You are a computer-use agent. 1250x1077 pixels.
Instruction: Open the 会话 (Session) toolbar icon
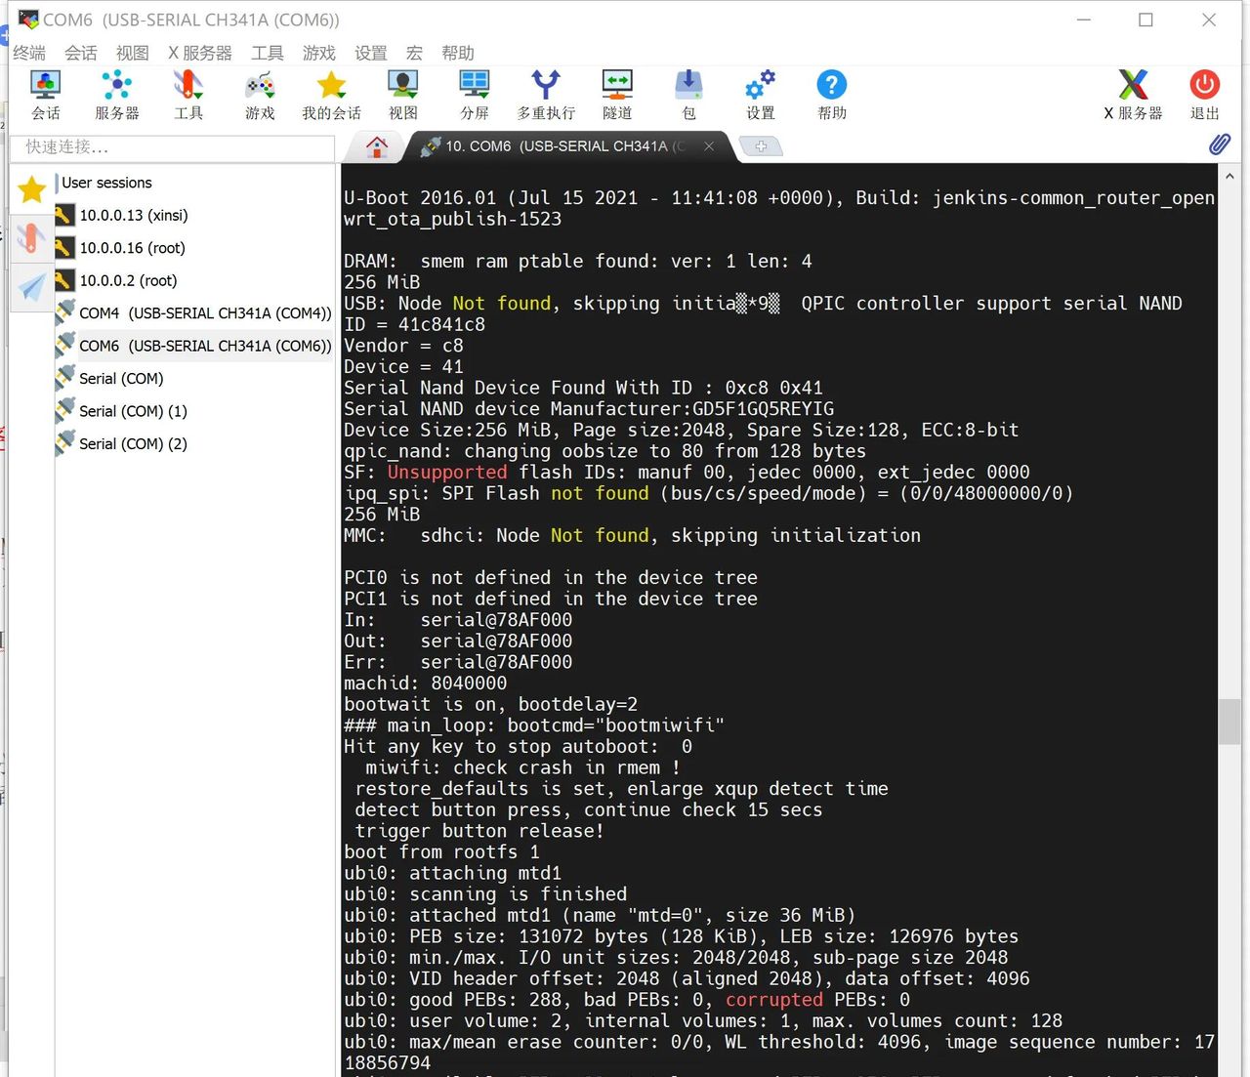pyautogui.click(x=46, y=95)
